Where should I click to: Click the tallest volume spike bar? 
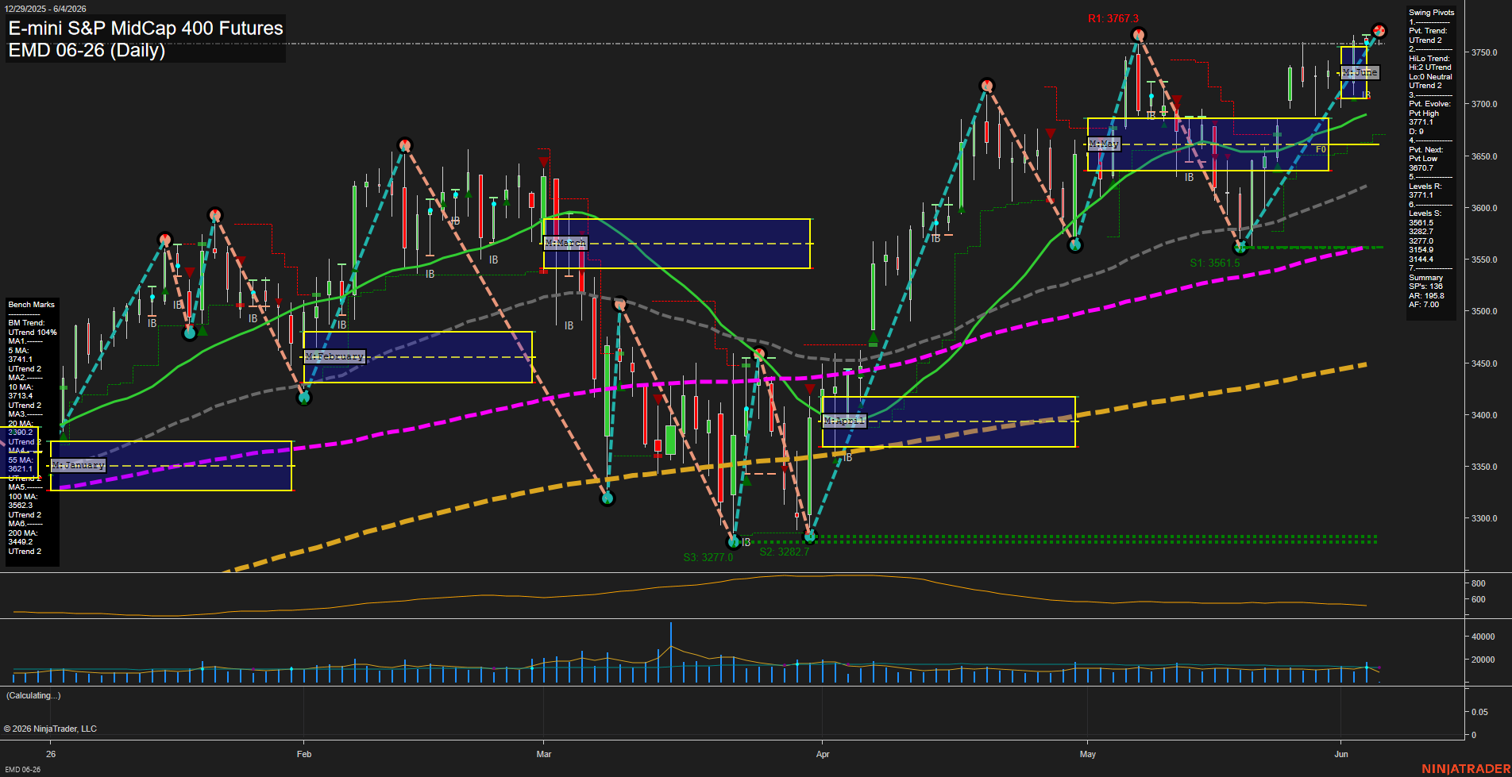pyautogui.click(x=671, y=652)
